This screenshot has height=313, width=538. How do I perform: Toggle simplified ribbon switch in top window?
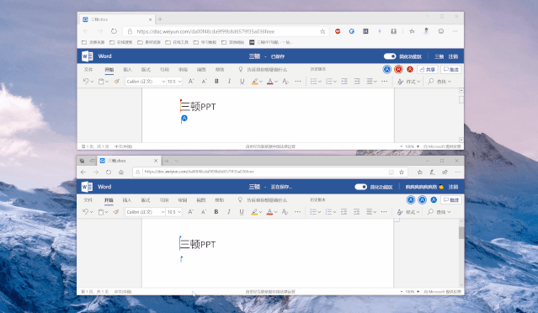390,56
